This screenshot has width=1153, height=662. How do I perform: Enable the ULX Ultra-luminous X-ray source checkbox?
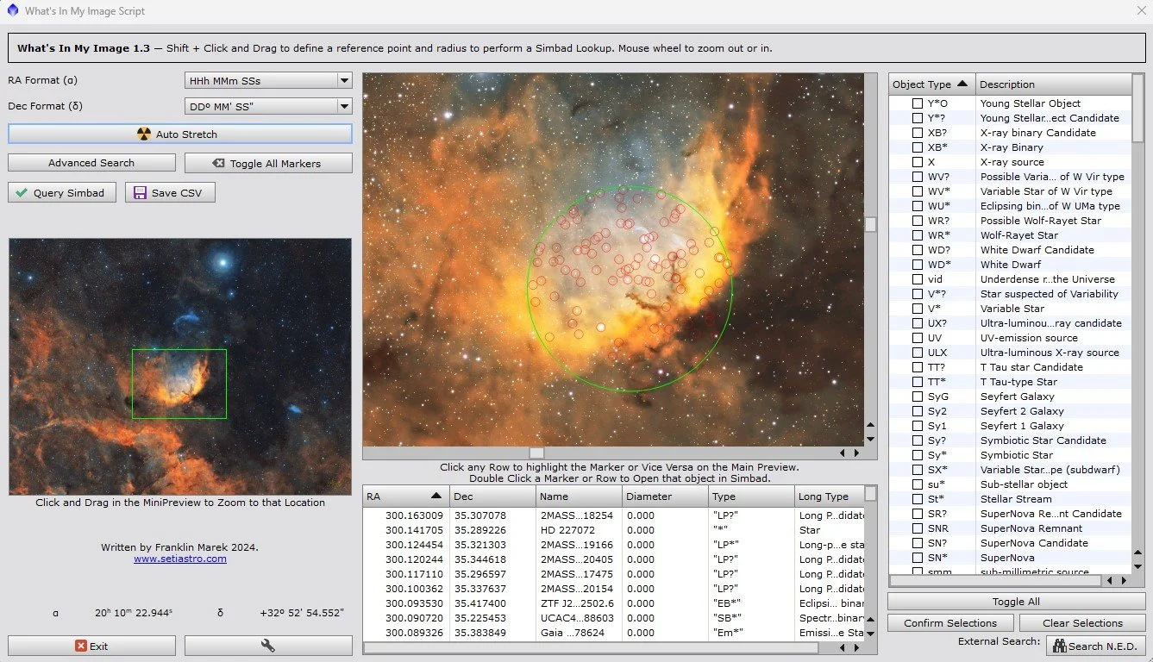click(x=918, y=352)
